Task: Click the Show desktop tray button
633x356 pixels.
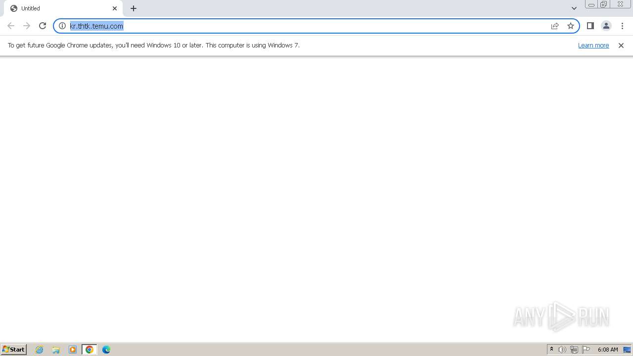Action: (628, 350)
